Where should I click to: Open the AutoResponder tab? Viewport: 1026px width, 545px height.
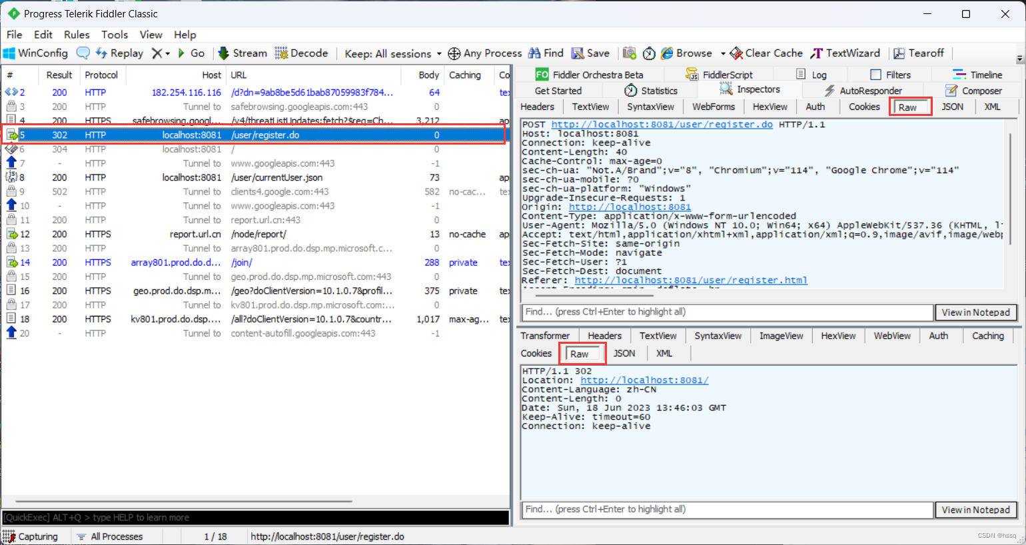pos(863,91)
